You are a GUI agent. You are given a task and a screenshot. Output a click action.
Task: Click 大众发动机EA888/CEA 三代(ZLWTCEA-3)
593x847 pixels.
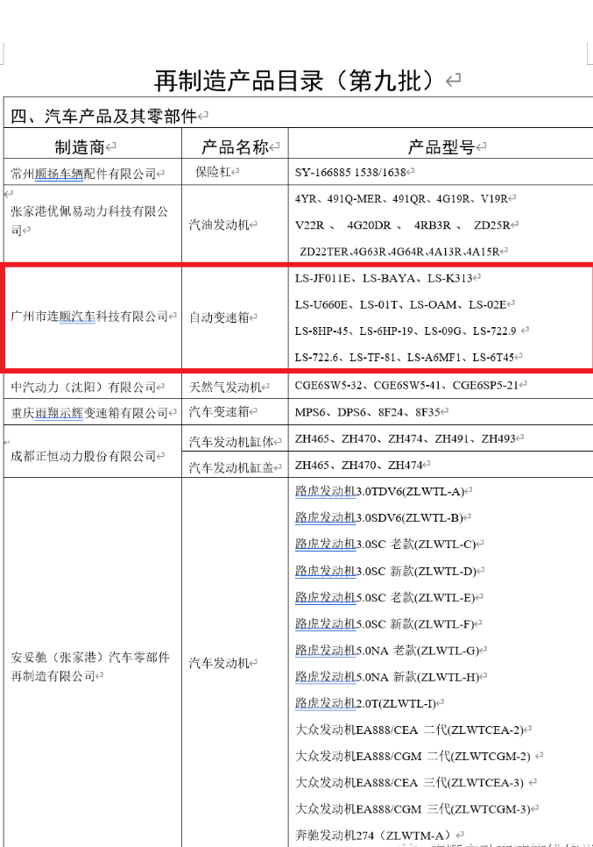pyautogui.click(x=409, y=782)
